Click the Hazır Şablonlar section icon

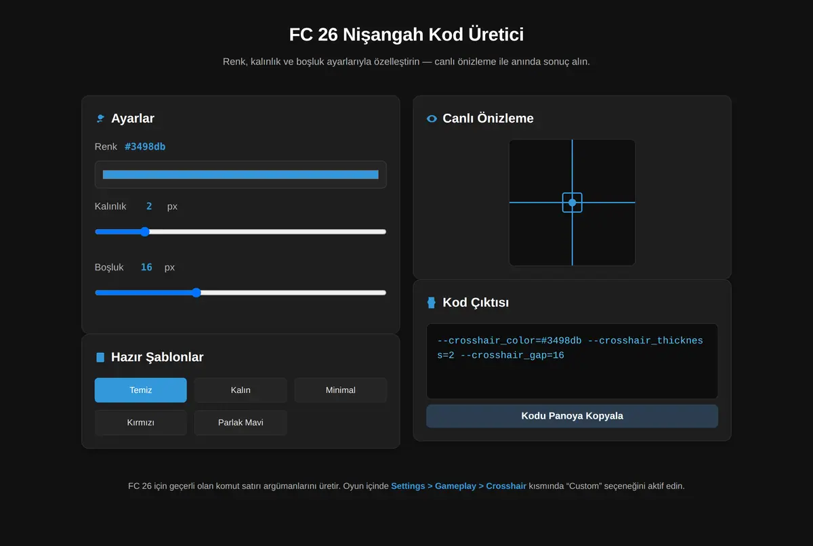point(100,357)
